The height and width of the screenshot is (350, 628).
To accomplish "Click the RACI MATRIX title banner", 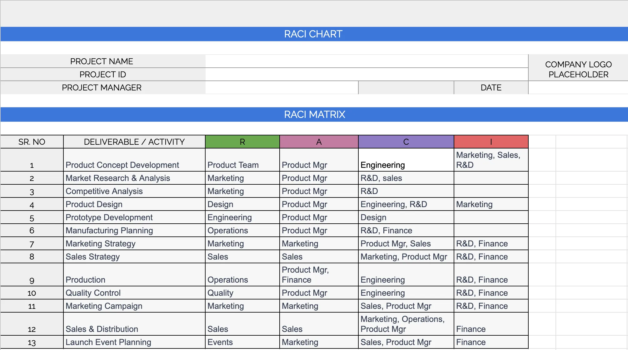I will [x=314, y=114].
